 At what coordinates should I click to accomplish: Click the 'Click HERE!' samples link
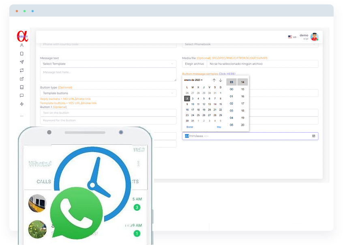(227, 74)
